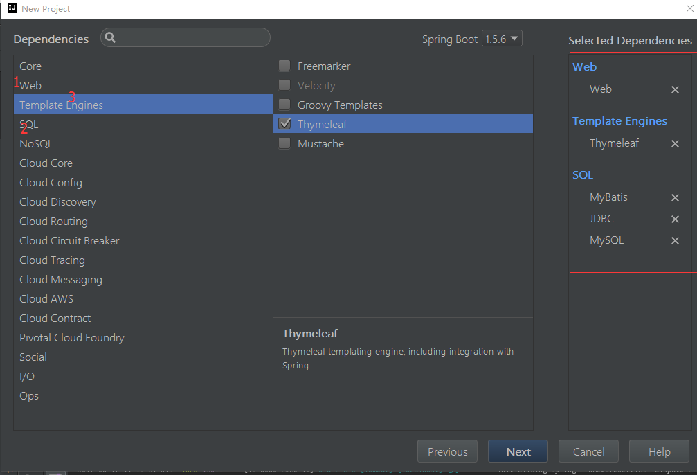Open the Cloud Tracing category
697x475 pixels.
tap(143, 260)
